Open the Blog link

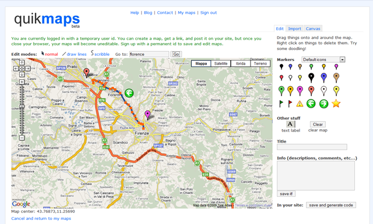pyautogui.click(x=147, y=13)
